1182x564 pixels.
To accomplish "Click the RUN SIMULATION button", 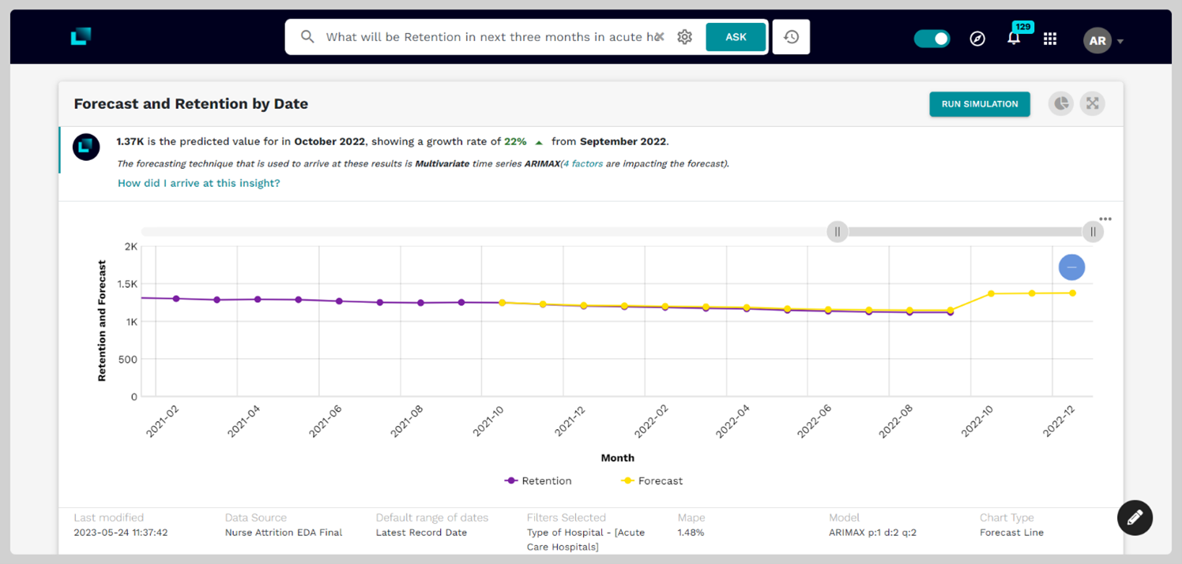I will point(980,104).
